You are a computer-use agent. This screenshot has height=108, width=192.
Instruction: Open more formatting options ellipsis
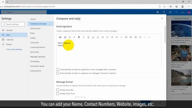coord(150,37)
